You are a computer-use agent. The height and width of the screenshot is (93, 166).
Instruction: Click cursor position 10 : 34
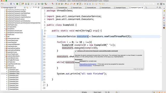pos(107,92)
